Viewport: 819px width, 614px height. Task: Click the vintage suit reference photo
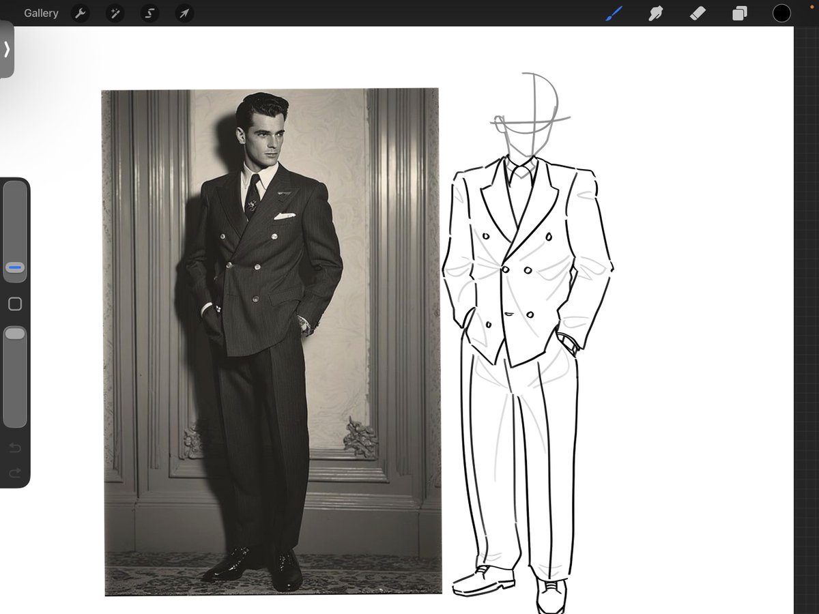pyautogui.click(x=272, y=342)
